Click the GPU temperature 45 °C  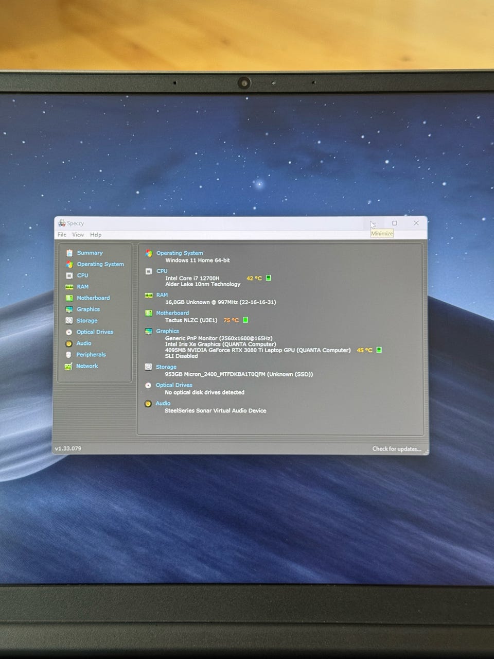click(x=364, y=350)
